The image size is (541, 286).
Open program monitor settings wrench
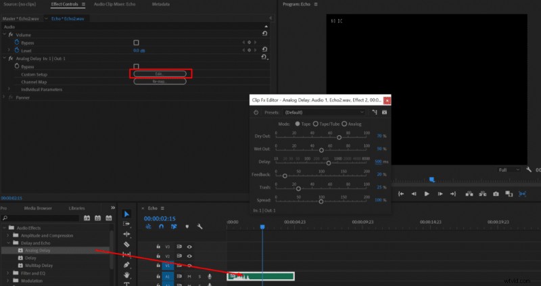pyautogui.click(x=529, y=170)
